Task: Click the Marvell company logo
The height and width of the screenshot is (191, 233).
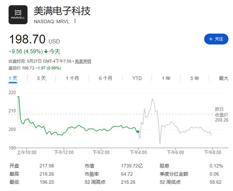Action: (x=18, y=15)
